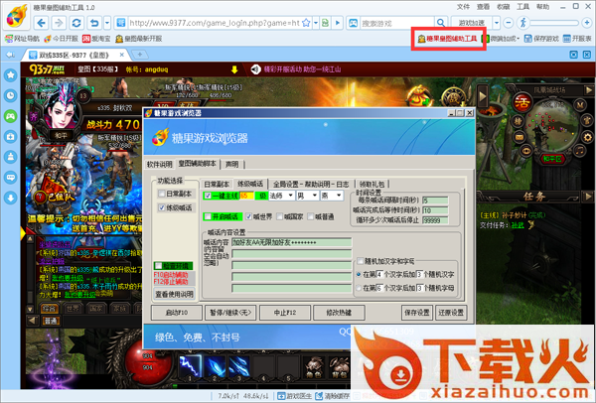Open the 工具 menu
The width and height of the screenshot is (596, 403).
pos(523,7)
